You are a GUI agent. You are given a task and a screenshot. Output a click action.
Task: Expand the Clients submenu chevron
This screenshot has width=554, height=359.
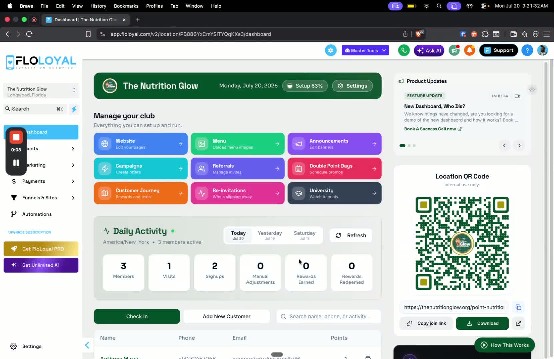pyautogui.click(x=73, y=149)
